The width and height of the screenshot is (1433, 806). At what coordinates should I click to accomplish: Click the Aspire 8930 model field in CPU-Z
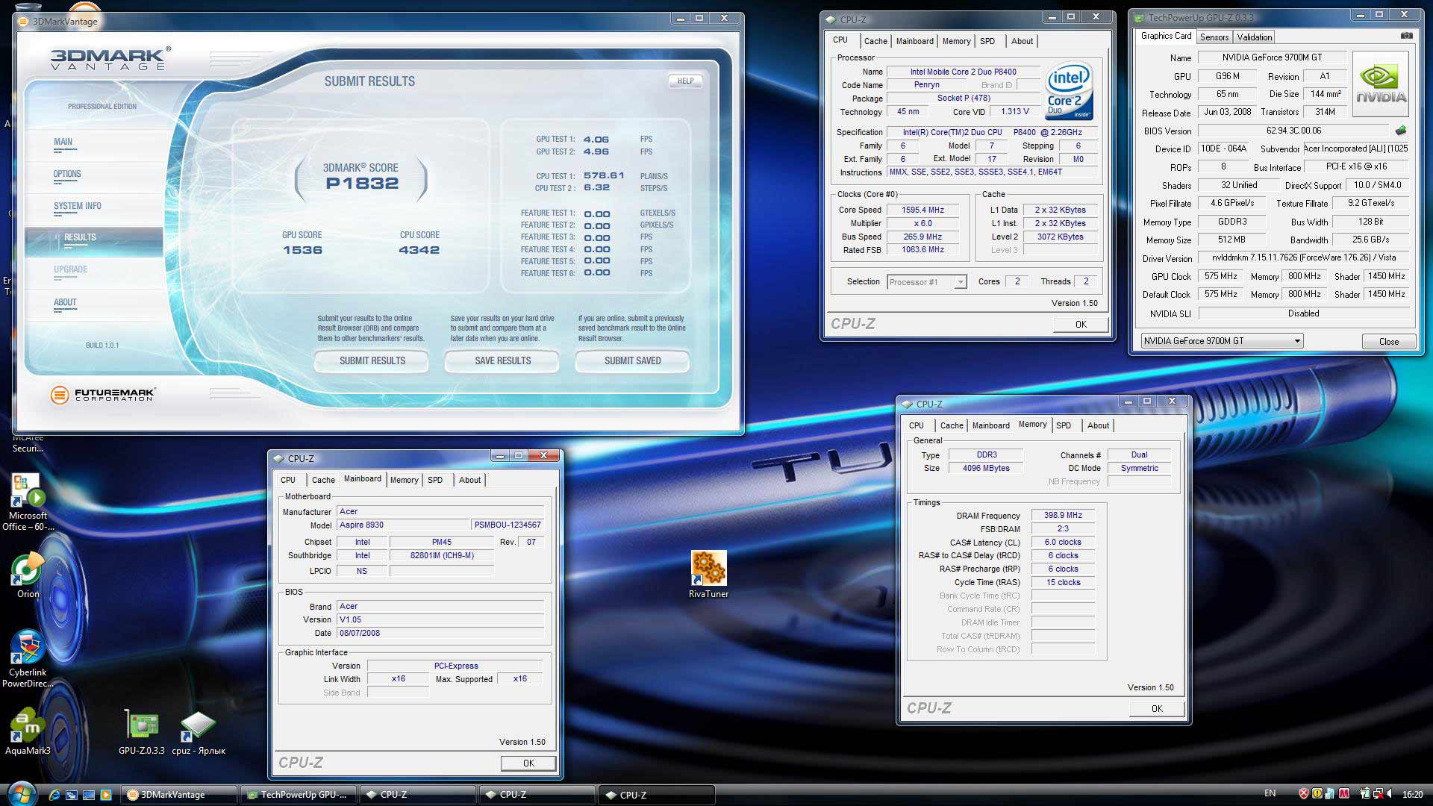[403, 525]
